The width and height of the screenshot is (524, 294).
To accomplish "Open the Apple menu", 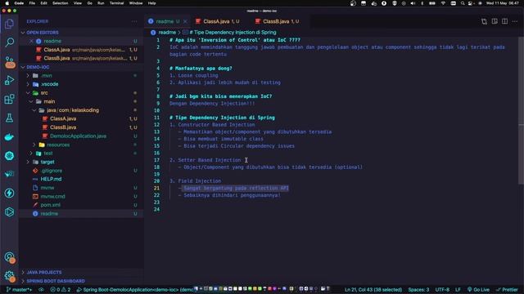I will 7,3.
